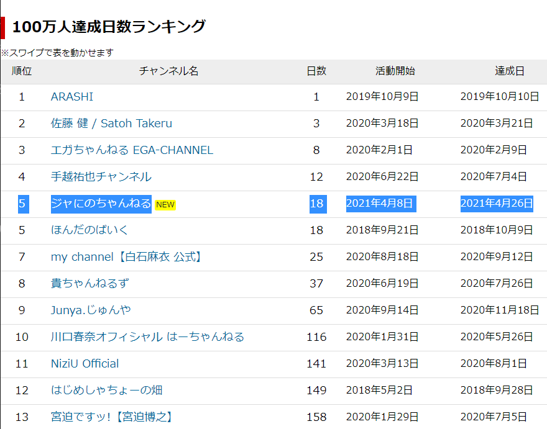The width and height of the screenshot is (547, 429).
Task: Click days value 12 in 手越祐也チャンネル row
Action: click(316, 177)
